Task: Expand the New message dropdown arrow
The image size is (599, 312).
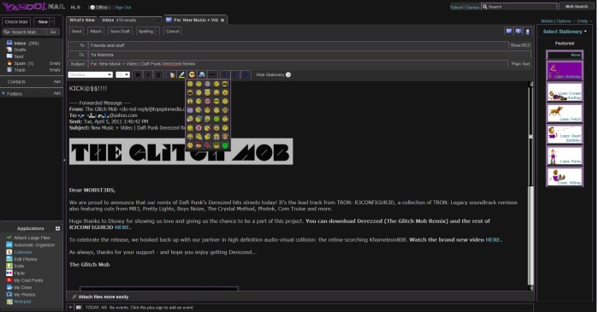Action: click(x=52, y=21)
